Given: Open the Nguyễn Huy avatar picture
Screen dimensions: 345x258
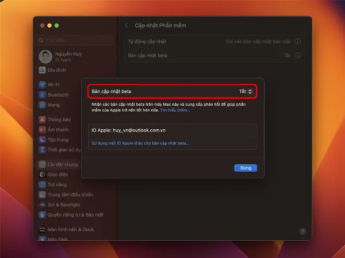Looking at the screenshot, I should click(x=45, y=56).
